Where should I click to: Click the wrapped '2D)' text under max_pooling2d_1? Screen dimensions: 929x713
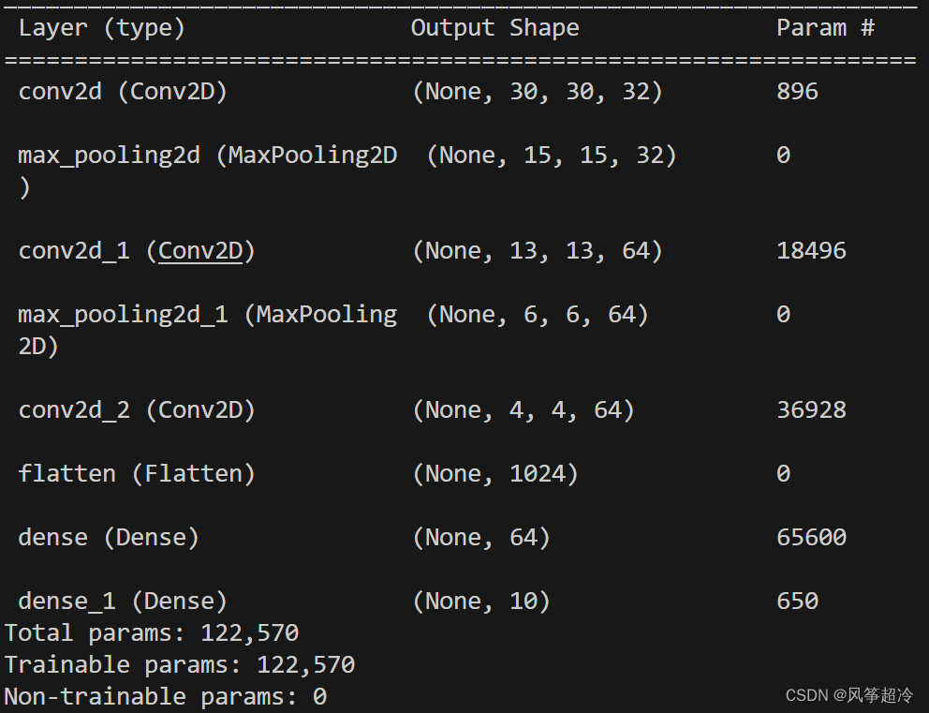pyautogui.click(x=38, y=347)
